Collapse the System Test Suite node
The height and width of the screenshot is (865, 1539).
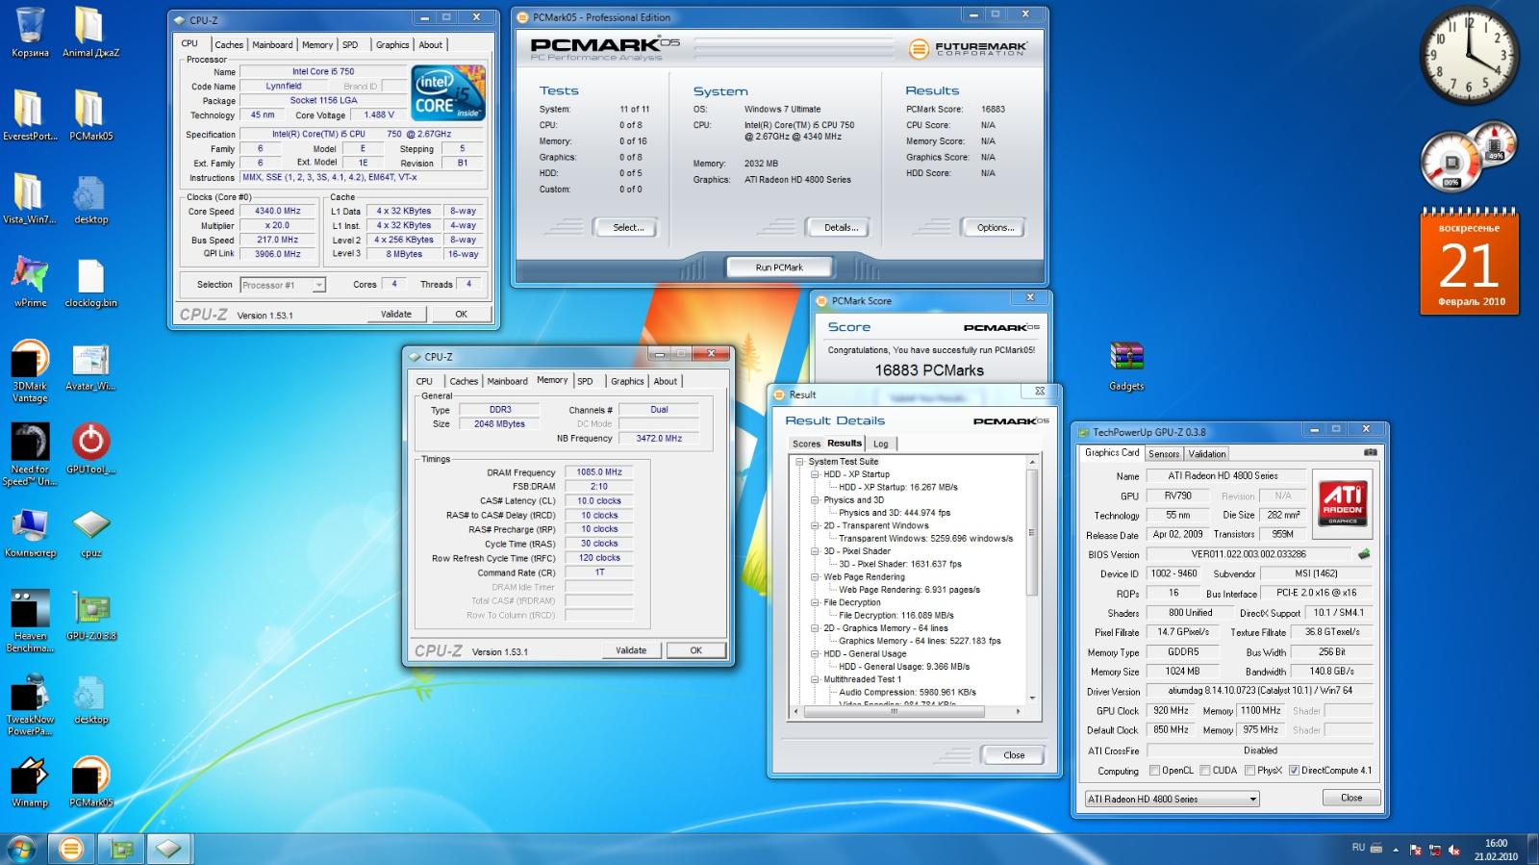799,462
